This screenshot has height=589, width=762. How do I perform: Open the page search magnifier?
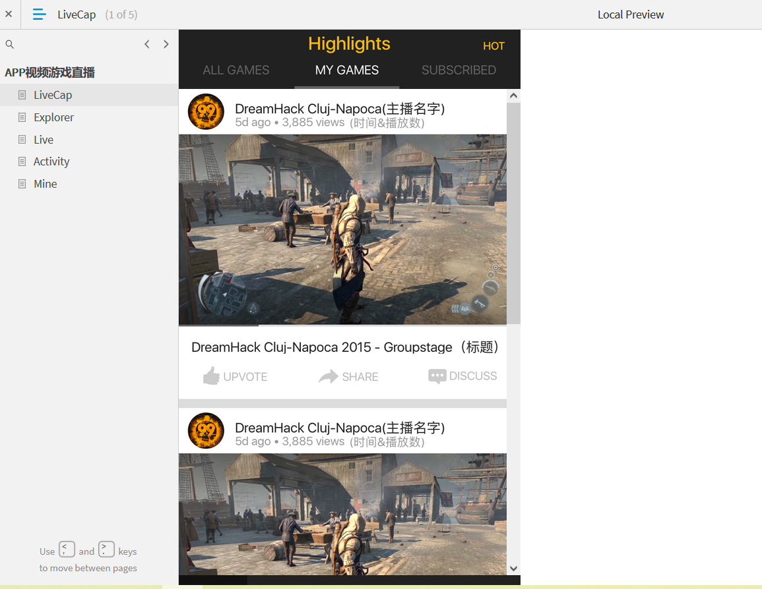pos(10,44)
